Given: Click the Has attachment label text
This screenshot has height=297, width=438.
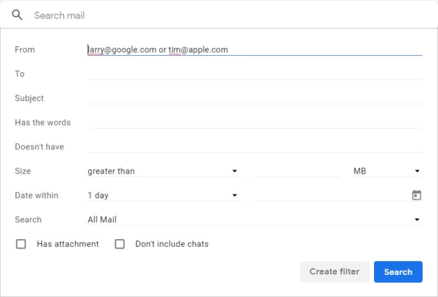Looking at the screenshot, I should coord(68,244).
